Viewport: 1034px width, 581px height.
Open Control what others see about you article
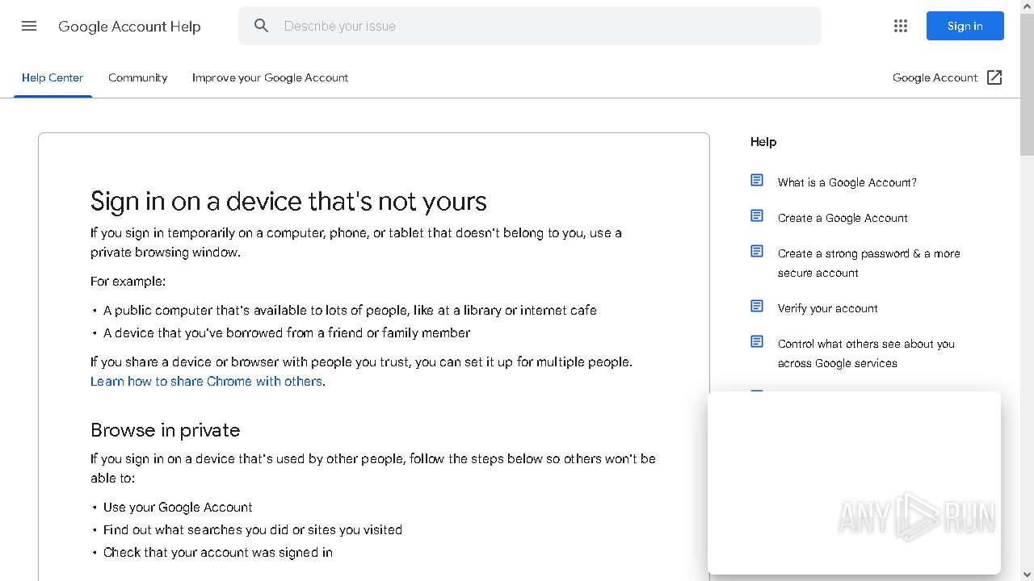866,353
